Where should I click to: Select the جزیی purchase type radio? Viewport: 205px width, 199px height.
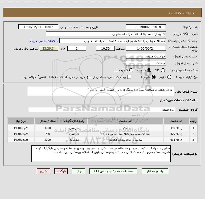tap(169, 77)
